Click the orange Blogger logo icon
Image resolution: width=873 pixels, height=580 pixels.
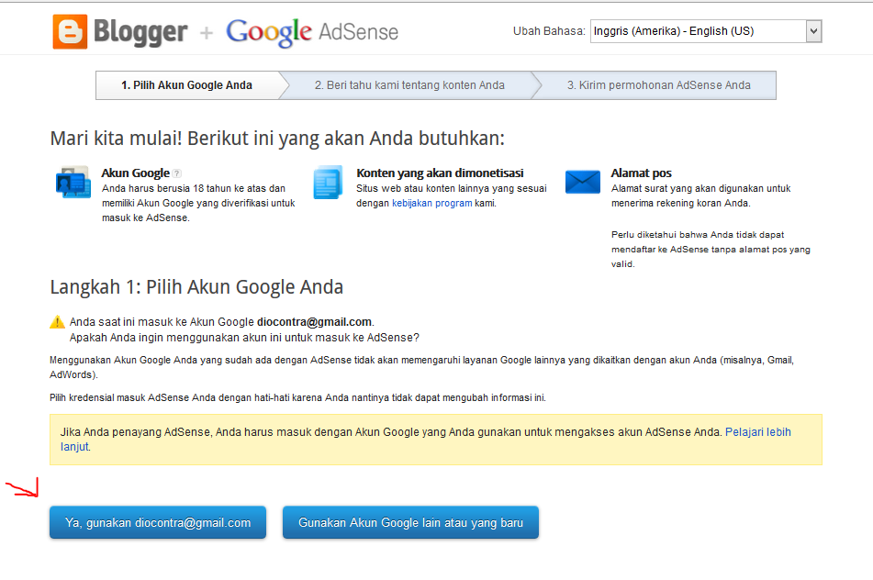point(70,32)
